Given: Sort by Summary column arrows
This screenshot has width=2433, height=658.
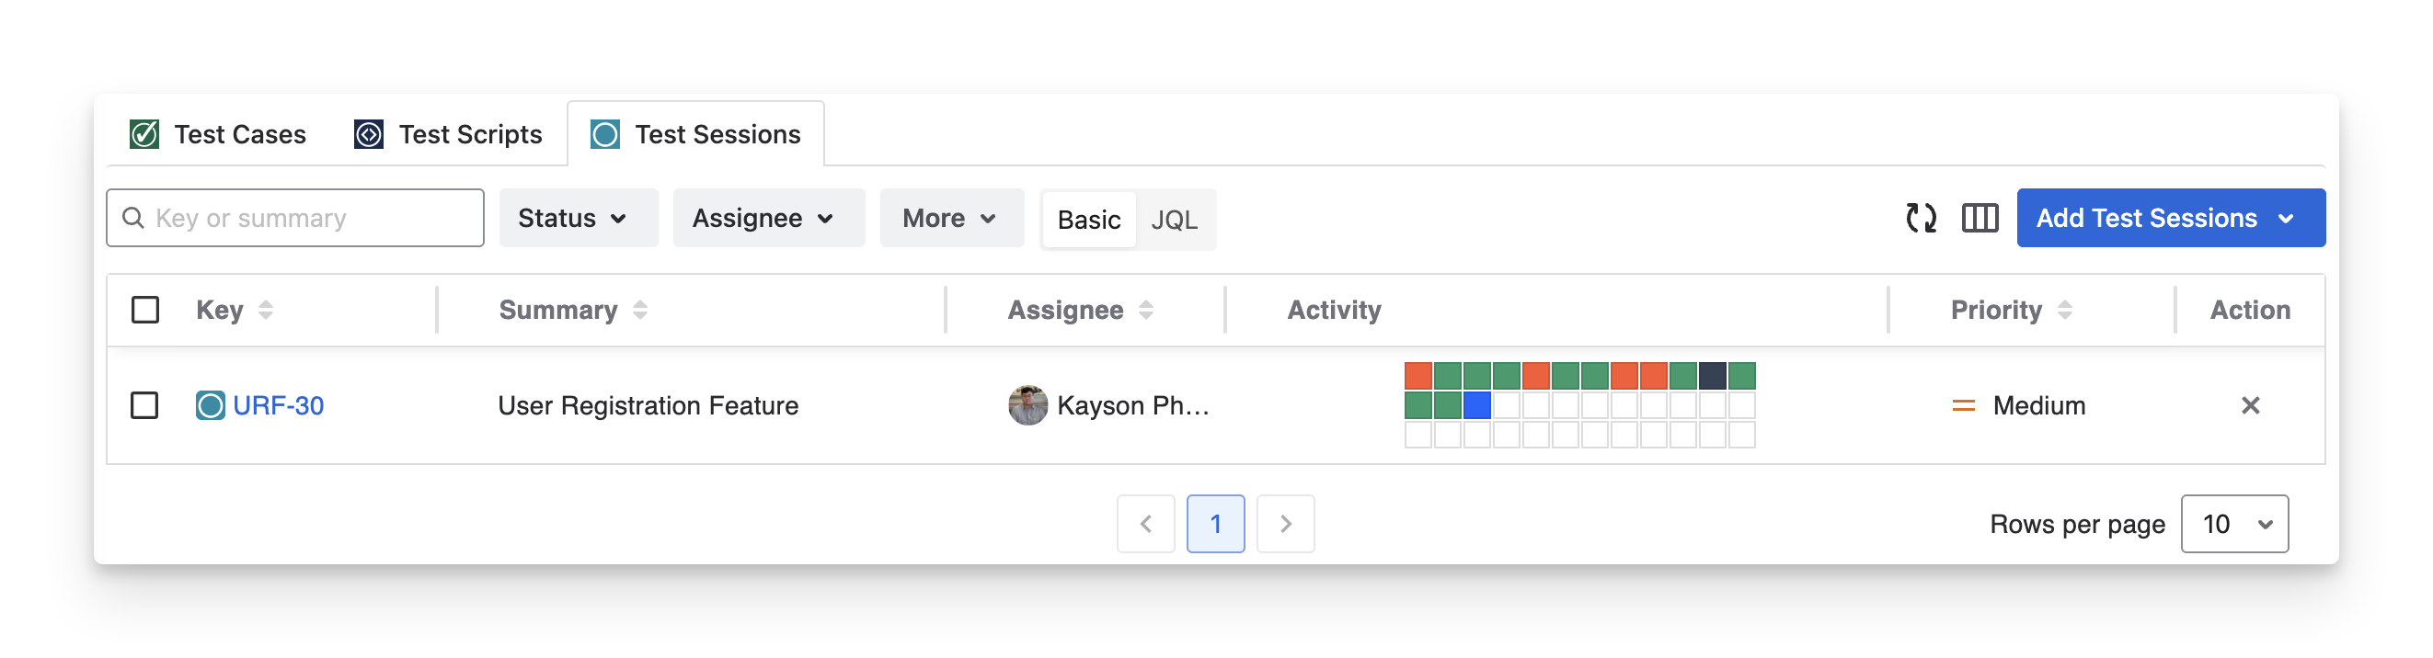Looking at the screenshot, I should [639, 310].
